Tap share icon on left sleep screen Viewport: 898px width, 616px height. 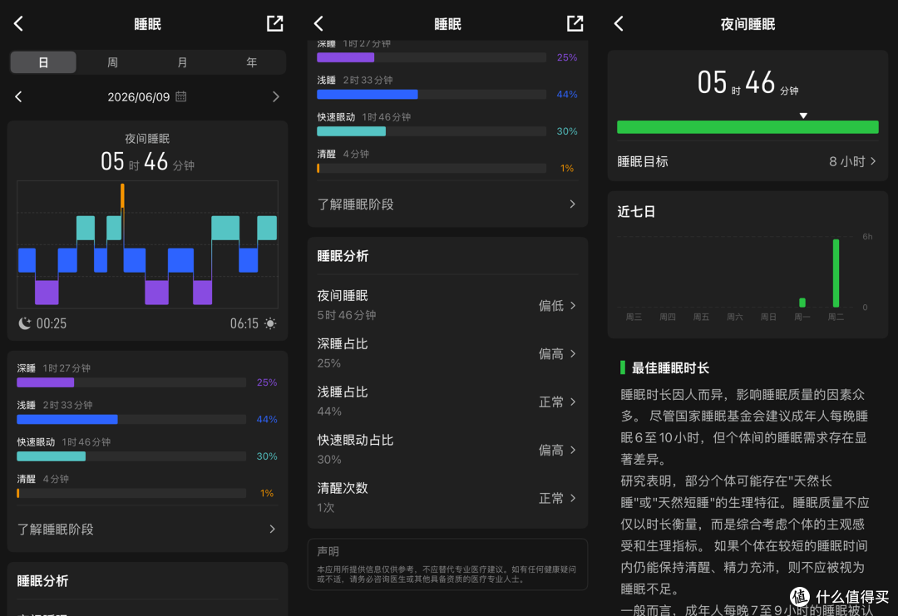[x=275, y=23]
